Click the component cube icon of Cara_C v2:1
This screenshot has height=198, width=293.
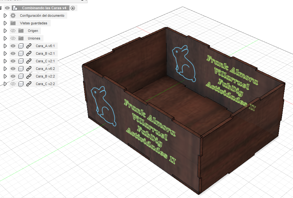(x=21, y=61)
